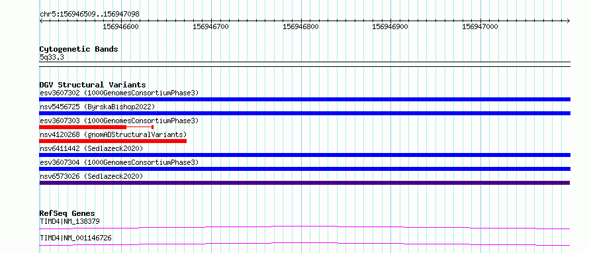This screenshot has width=589, height=253.
Task: Open TIMD4|NM_001146726 gene label
Action: pos(75,238)
